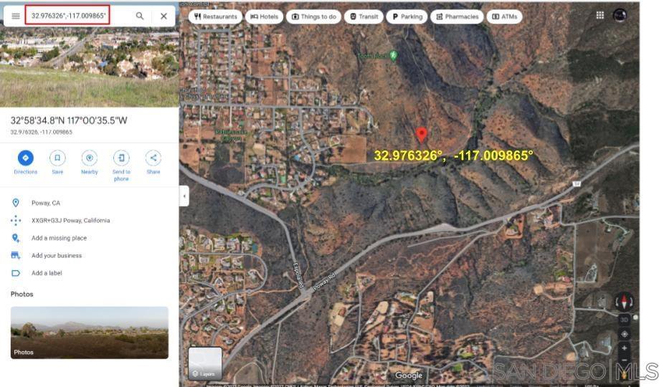
Task: Zoom in with the plus button
Action: [x=624, y=348]
